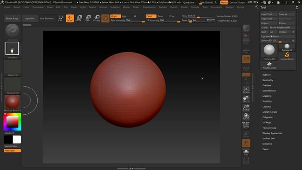Pick a color in the color picker square
This screenshot has height=170, width=302.
12,122
